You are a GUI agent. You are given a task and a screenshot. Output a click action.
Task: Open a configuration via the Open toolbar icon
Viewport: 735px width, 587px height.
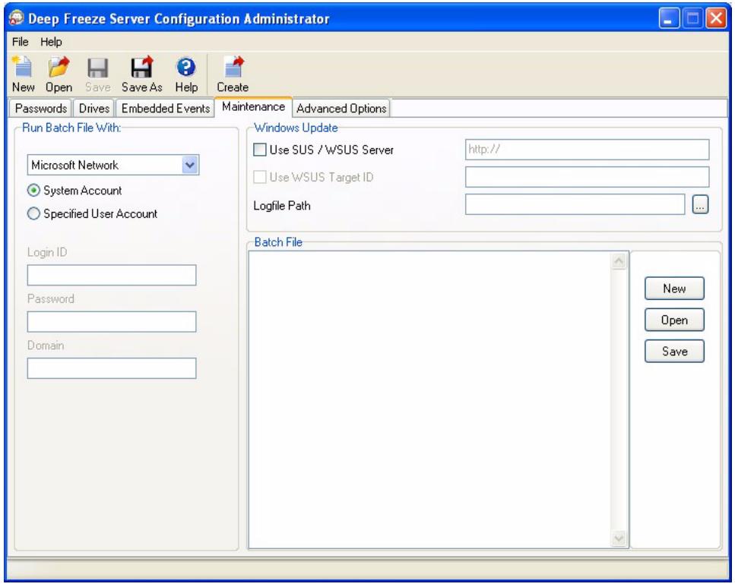(59, 67)
